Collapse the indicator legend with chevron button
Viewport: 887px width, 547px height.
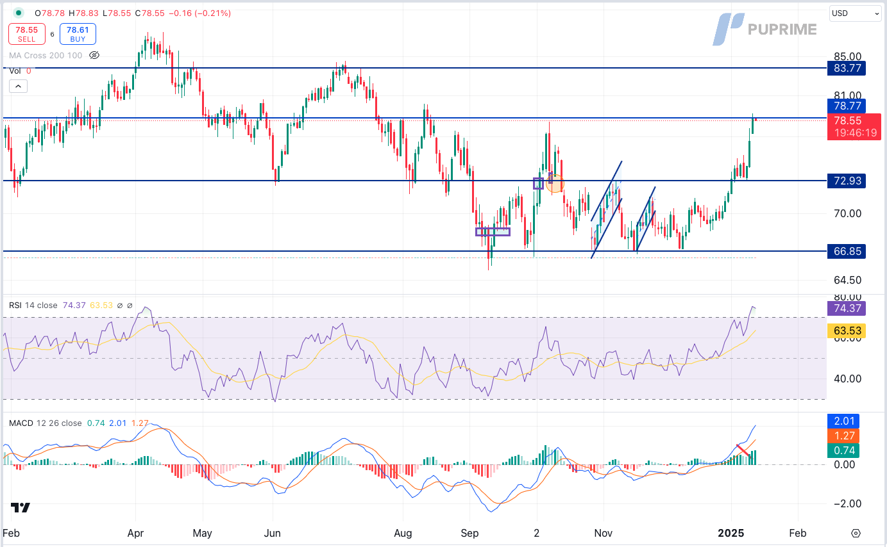pyautogui.click(x=18, y=86)
